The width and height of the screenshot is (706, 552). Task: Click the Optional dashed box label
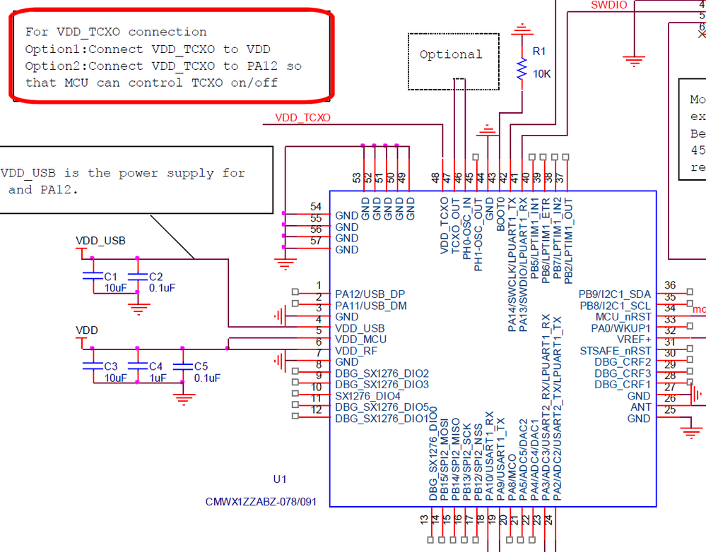(451, 54)
